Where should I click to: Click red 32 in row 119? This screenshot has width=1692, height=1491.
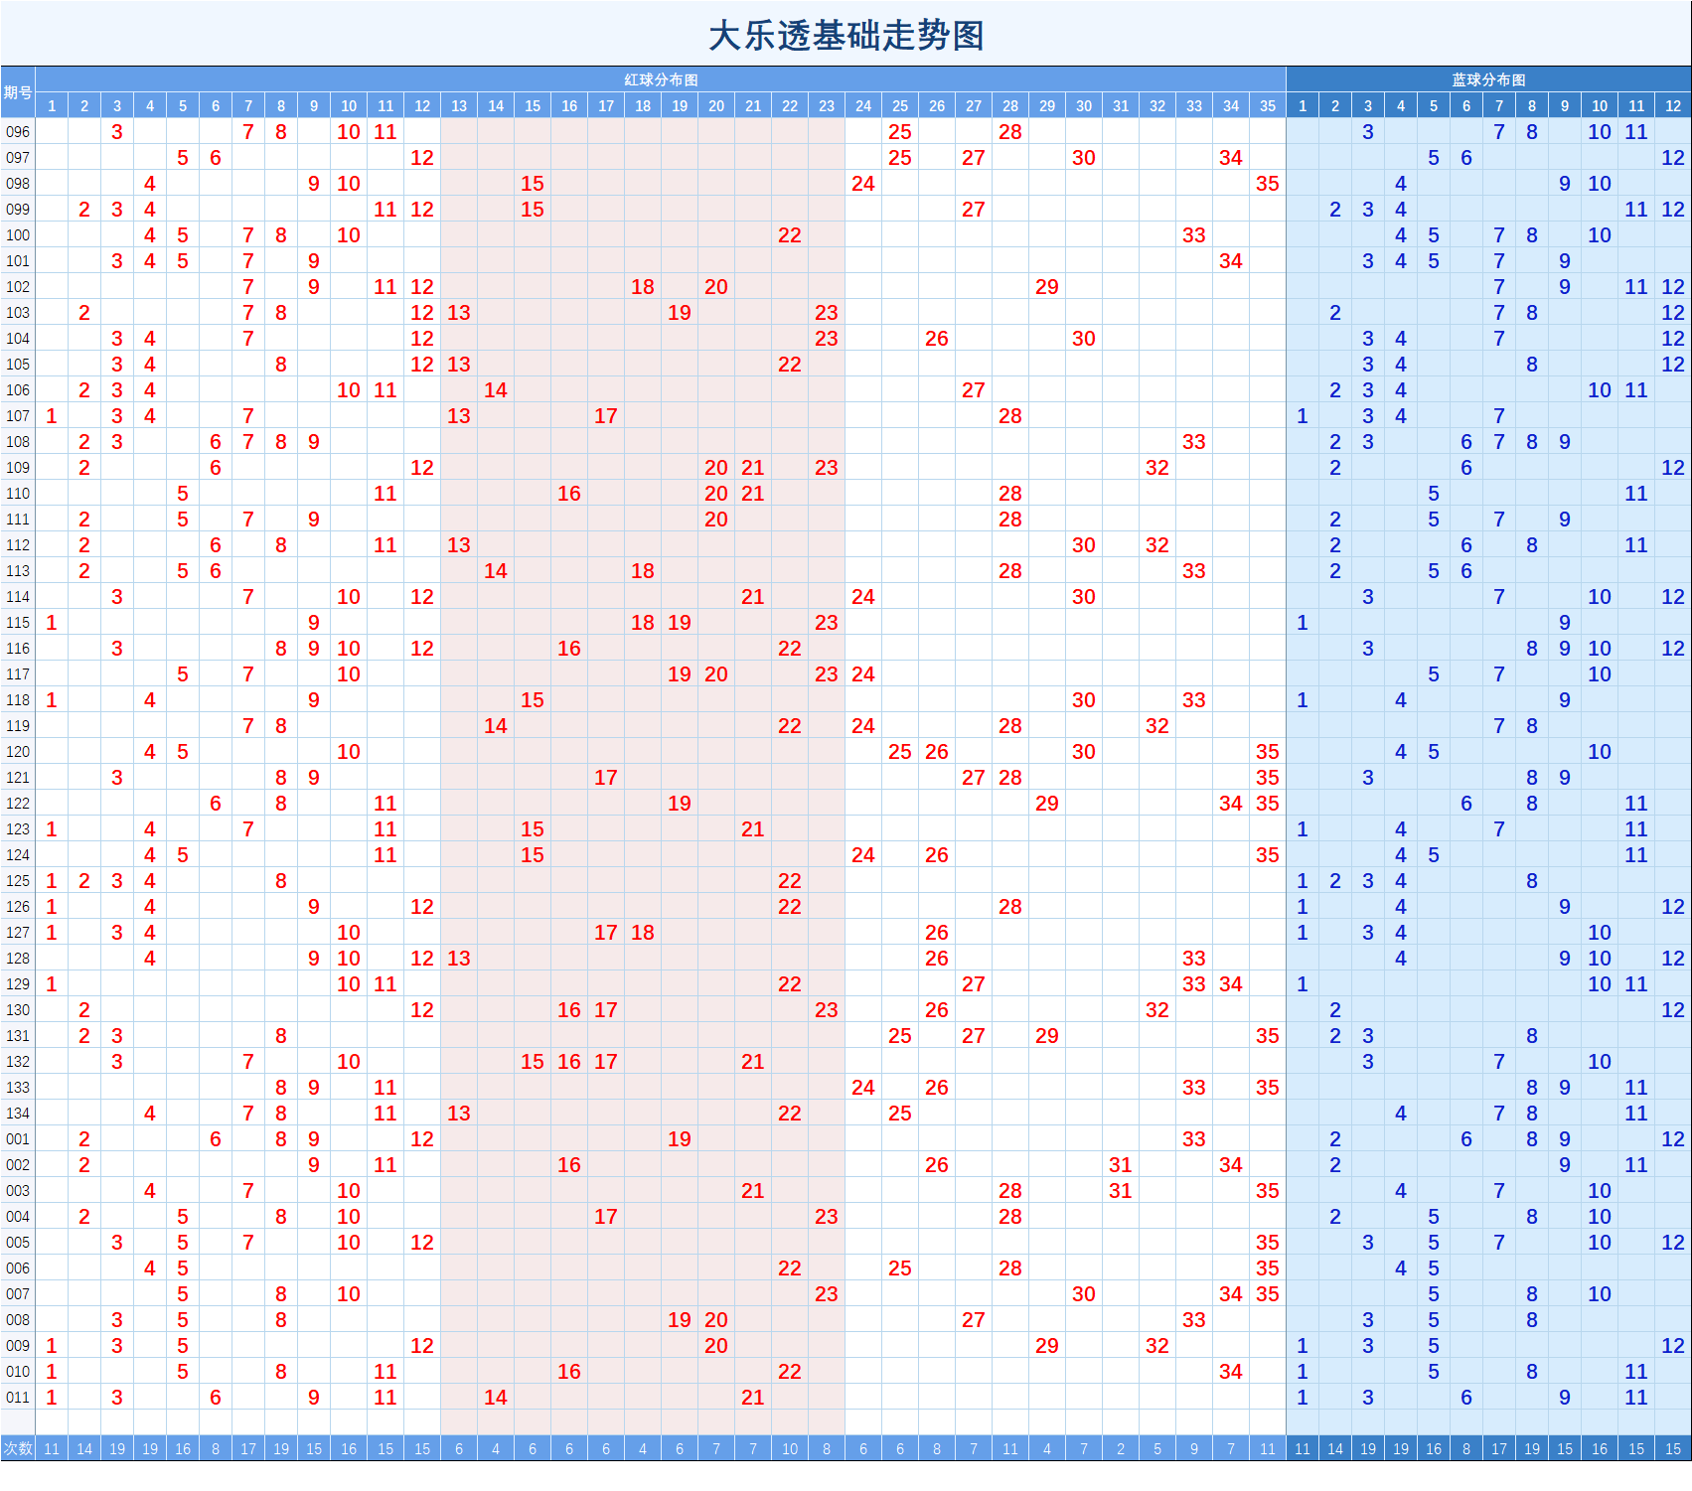click(1157, 725)
